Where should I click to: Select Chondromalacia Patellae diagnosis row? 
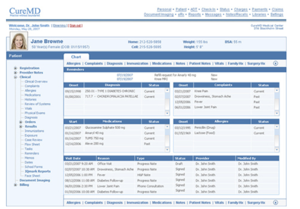[x=115, y=97]
